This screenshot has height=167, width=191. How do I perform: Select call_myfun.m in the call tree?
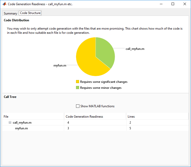click(22, 123)
